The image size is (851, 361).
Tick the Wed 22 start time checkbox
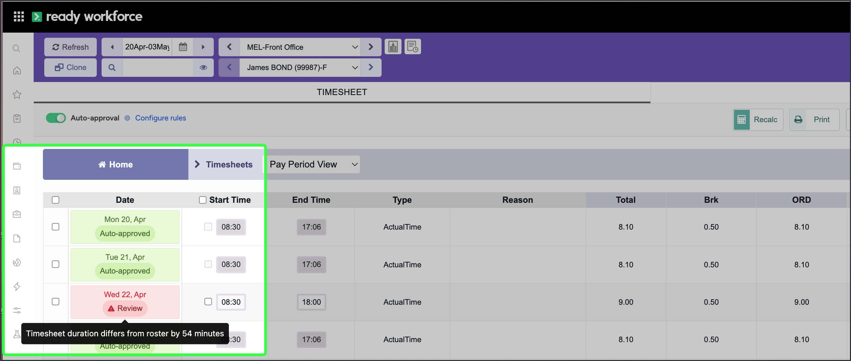208,302
